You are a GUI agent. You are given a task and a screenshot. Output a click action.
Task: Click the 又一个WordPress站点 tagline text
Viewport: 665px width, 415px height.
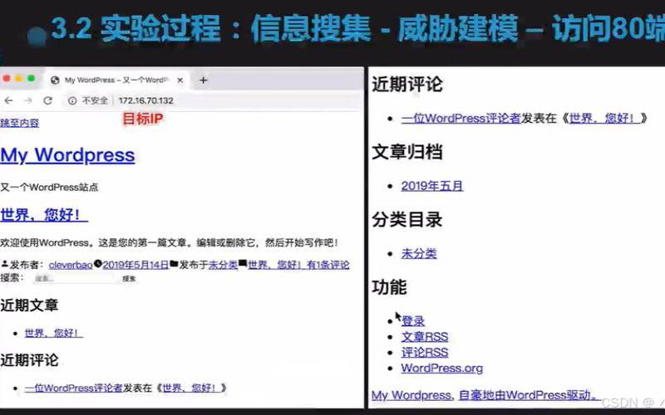coord(49,188)
